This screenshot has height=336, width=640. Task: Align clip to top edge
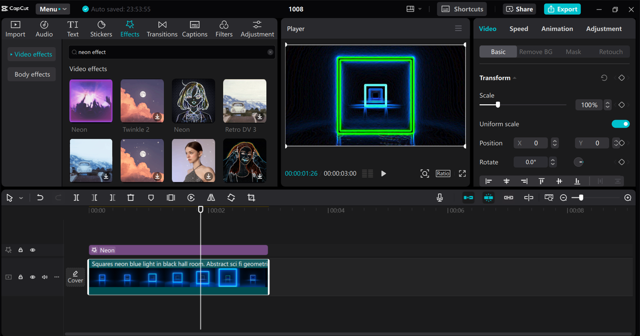click(x=541, y=181)
